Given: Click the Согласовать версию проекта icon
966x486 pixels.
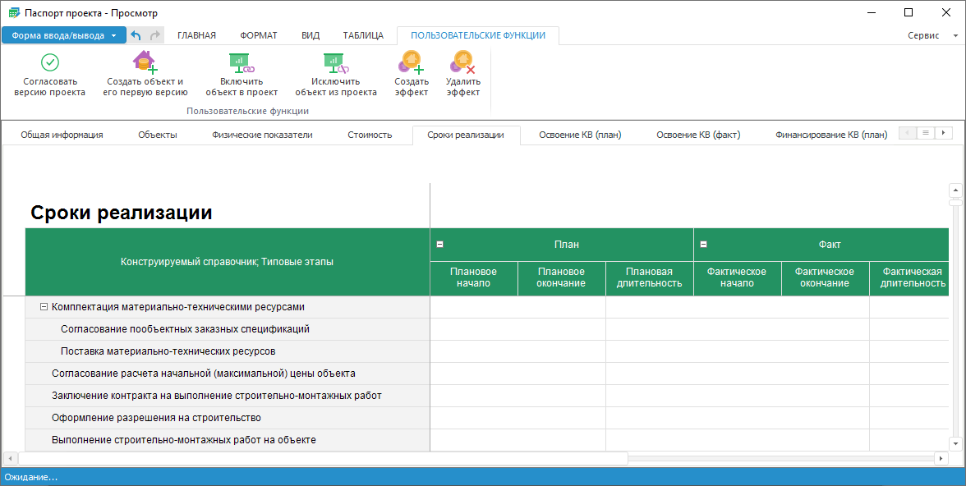Looking at the screenshot, I should [x=49, y=62].
